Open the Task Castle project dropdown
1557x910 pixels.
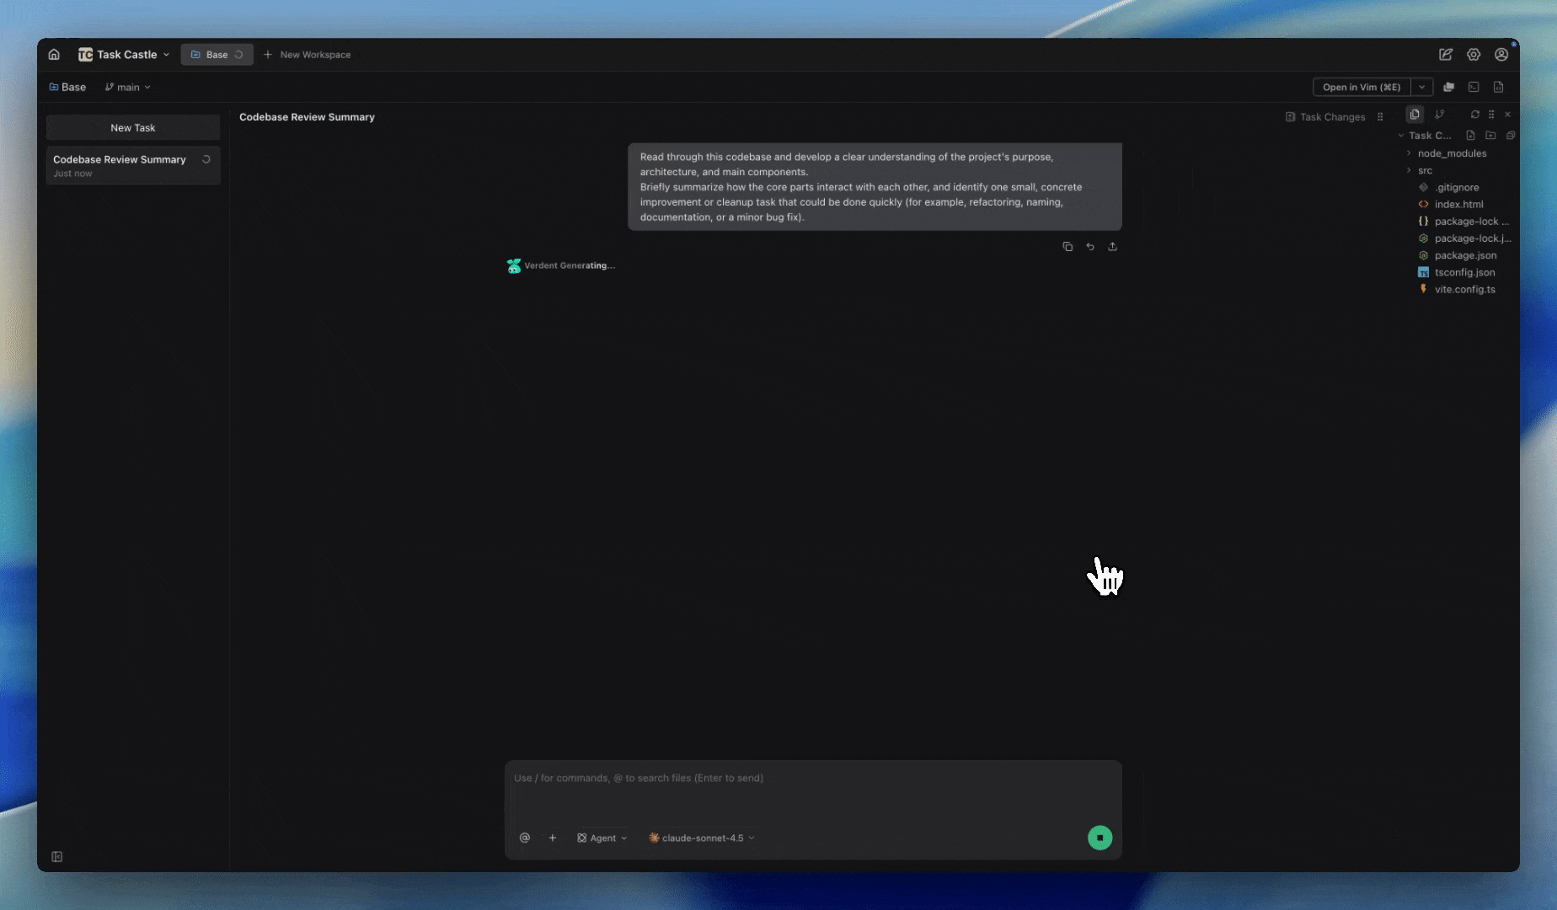[x=124, y=55]
